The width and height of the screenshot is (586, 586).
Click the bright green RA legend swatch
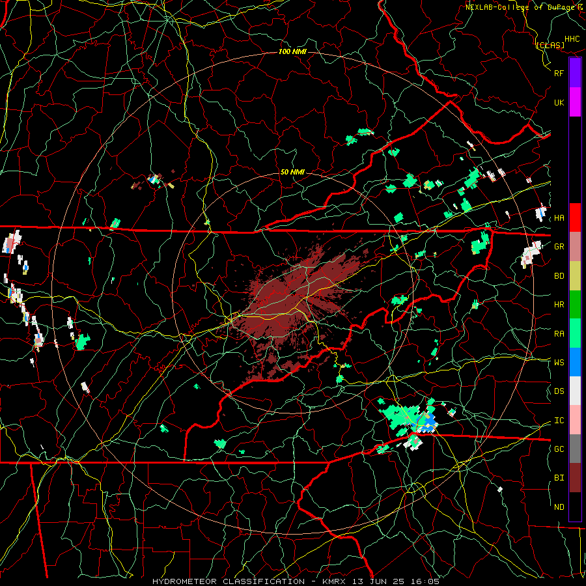pyautogui.click(x=575, y=333)
